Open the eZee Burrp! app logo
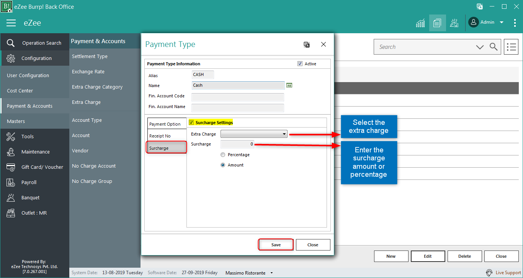The image size is (523, 278). coord(7,6)
